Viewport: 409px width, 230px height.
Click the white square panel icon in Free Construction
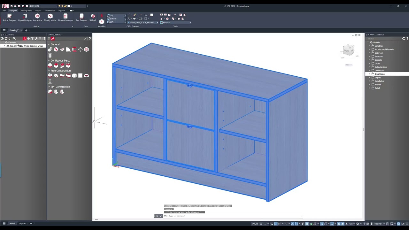[80, 75]
